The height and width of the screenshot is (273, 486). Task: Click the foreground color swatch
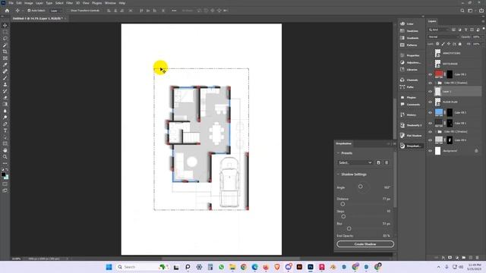tap(3, 174)
